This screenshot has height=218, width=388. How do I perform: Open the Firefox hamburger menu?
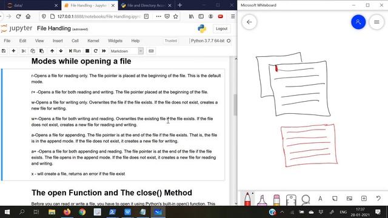(x=233, y=16)
